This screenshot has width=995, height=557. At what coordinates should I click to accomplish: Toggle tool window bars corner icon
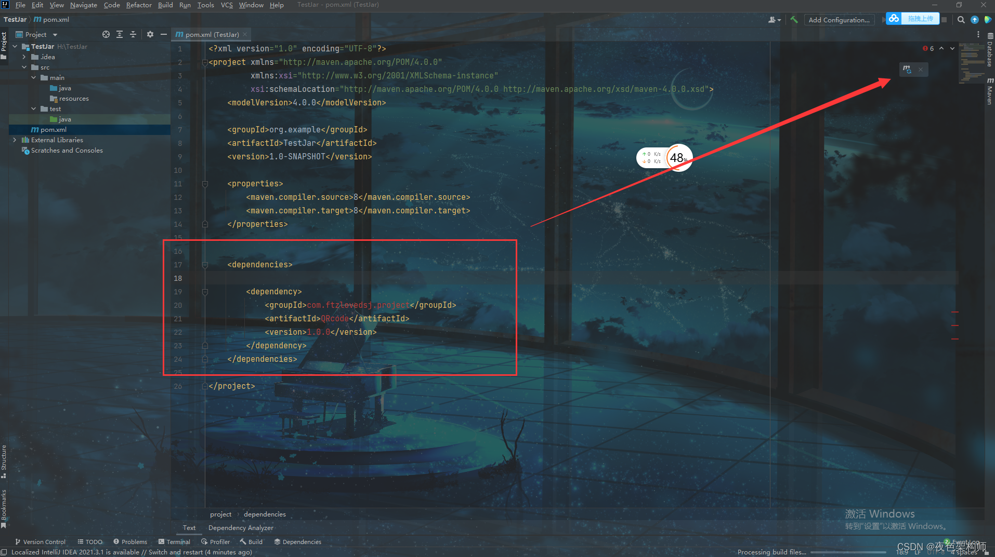tap(4, 552)
